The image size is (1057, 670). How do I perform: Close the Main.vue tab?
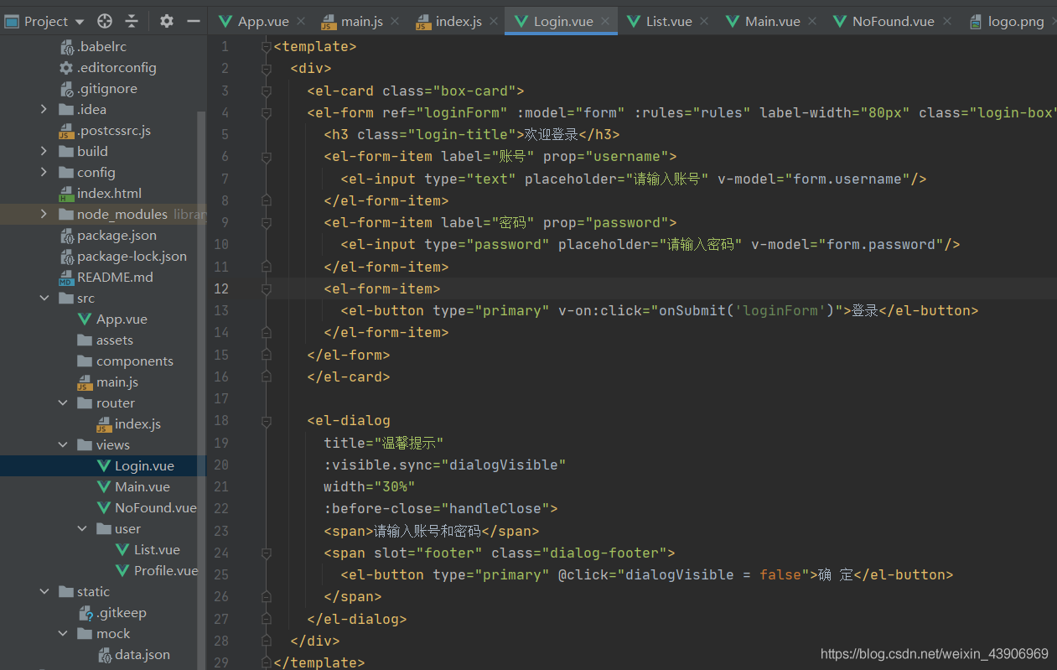click(813, 22)
